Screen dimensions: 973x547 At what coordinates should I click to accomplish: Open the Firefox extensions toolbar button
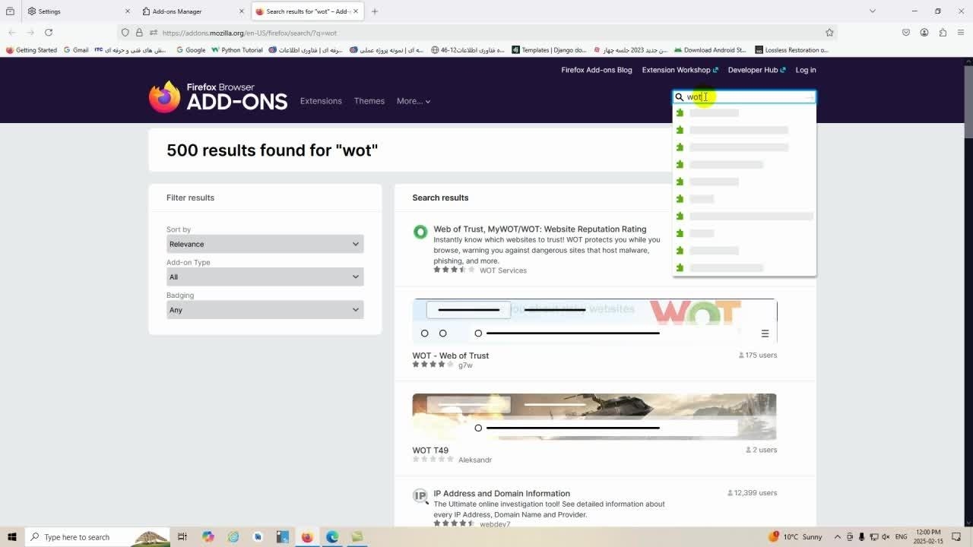click(943, 33)
